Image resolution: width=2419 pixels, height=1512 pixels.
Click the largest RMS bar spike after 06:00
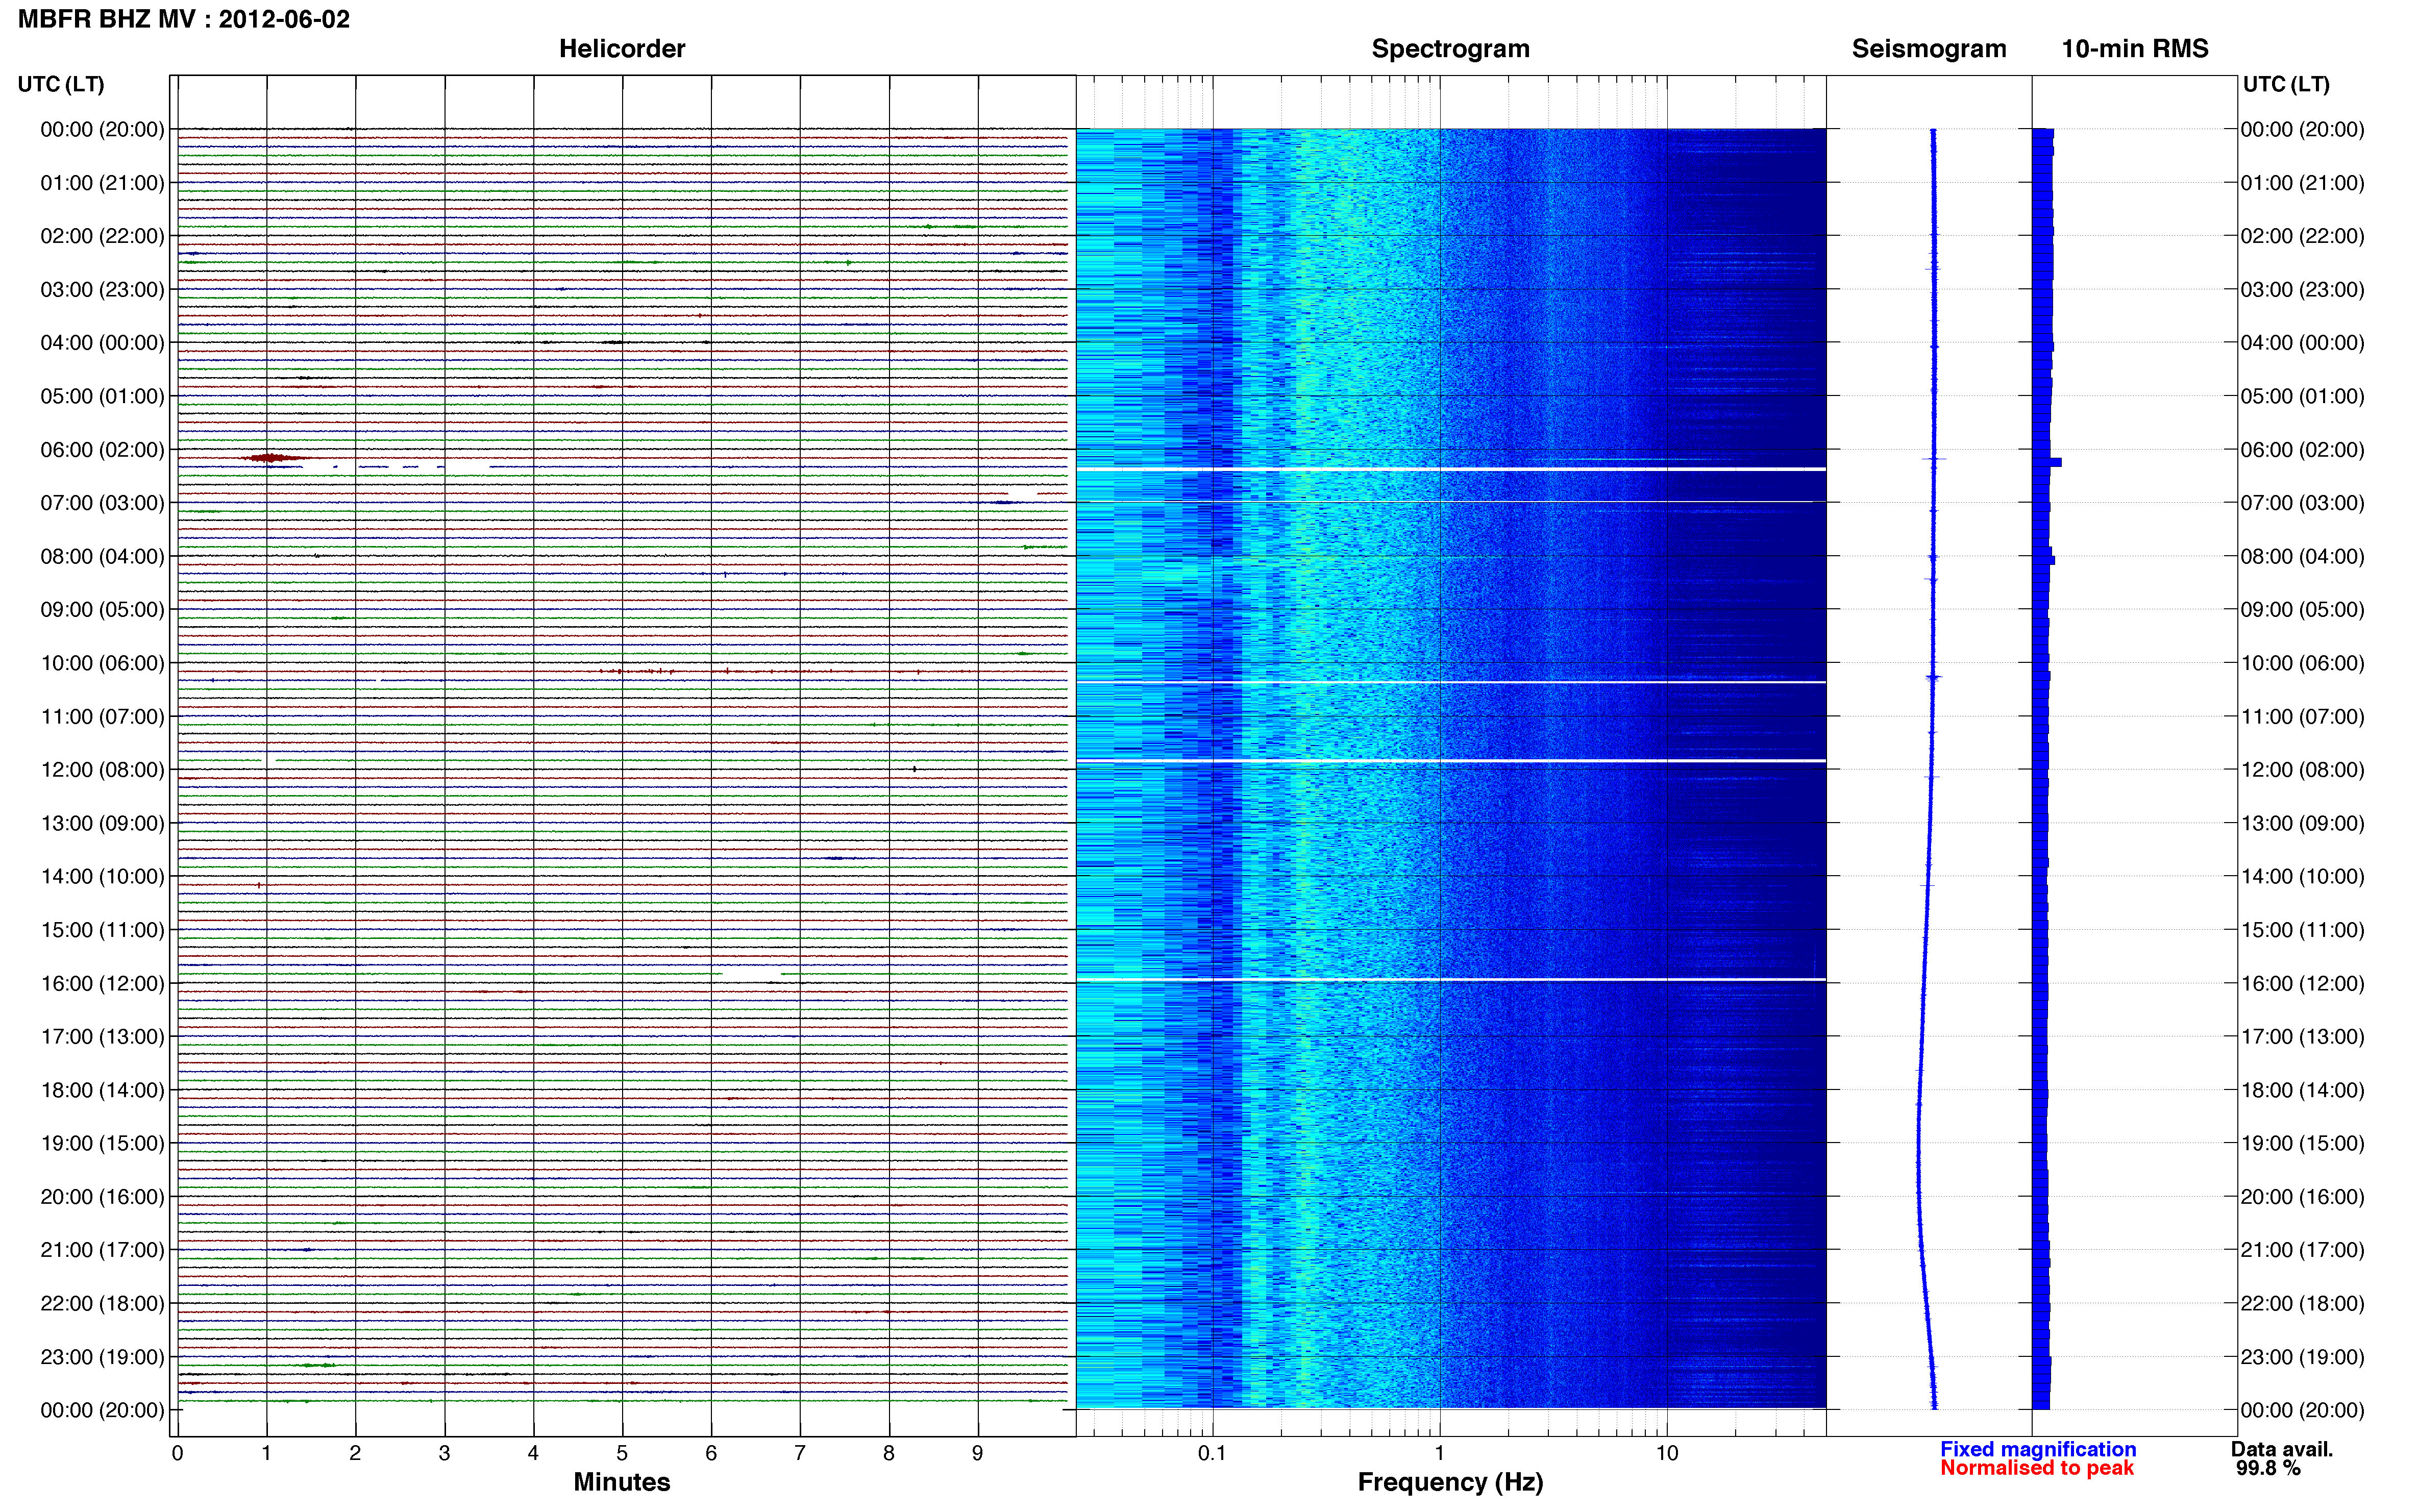coord(2047,462)
